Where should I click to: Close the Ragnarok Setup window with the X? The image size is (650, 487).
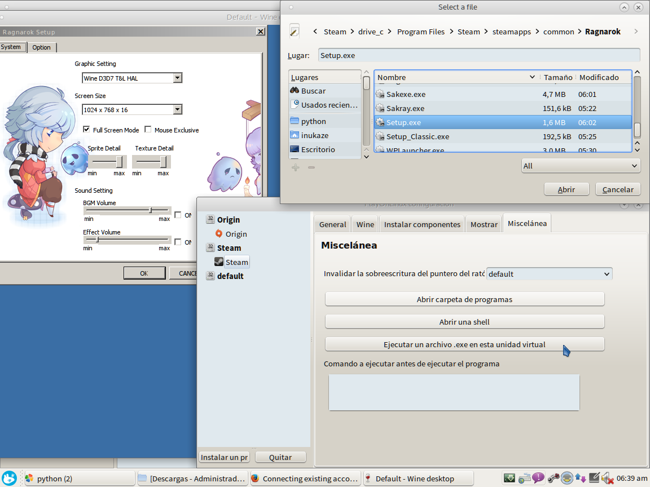(261, 32)
